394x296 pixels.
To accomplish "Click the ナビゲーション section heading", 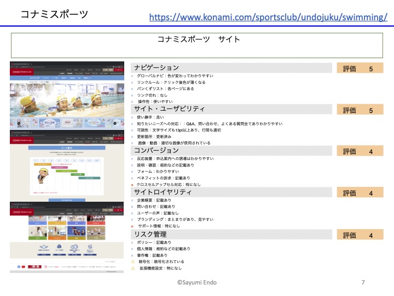I will (x=157, y=68).
